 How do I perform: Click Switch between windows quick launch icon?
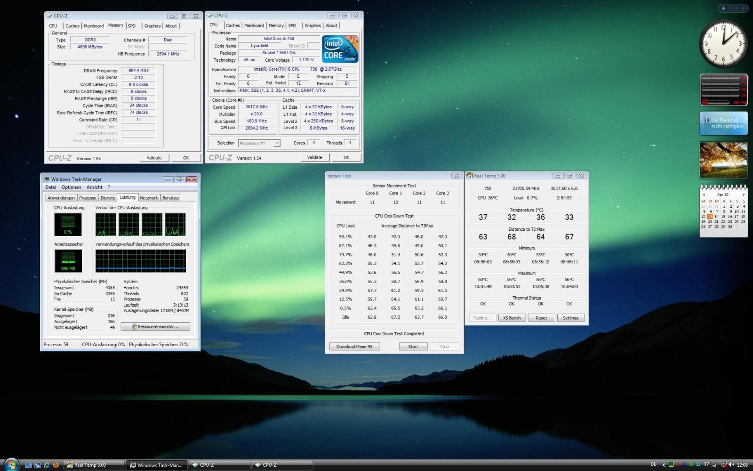click(38, 465)
